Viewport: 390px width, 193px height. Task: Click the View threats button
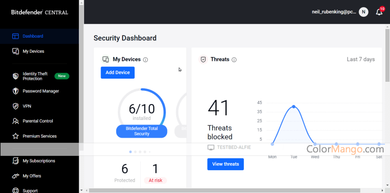[225, 164]
